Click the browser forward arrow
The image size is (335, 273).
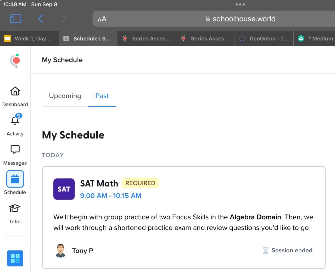pyautogui.click(x=64, y=19)
